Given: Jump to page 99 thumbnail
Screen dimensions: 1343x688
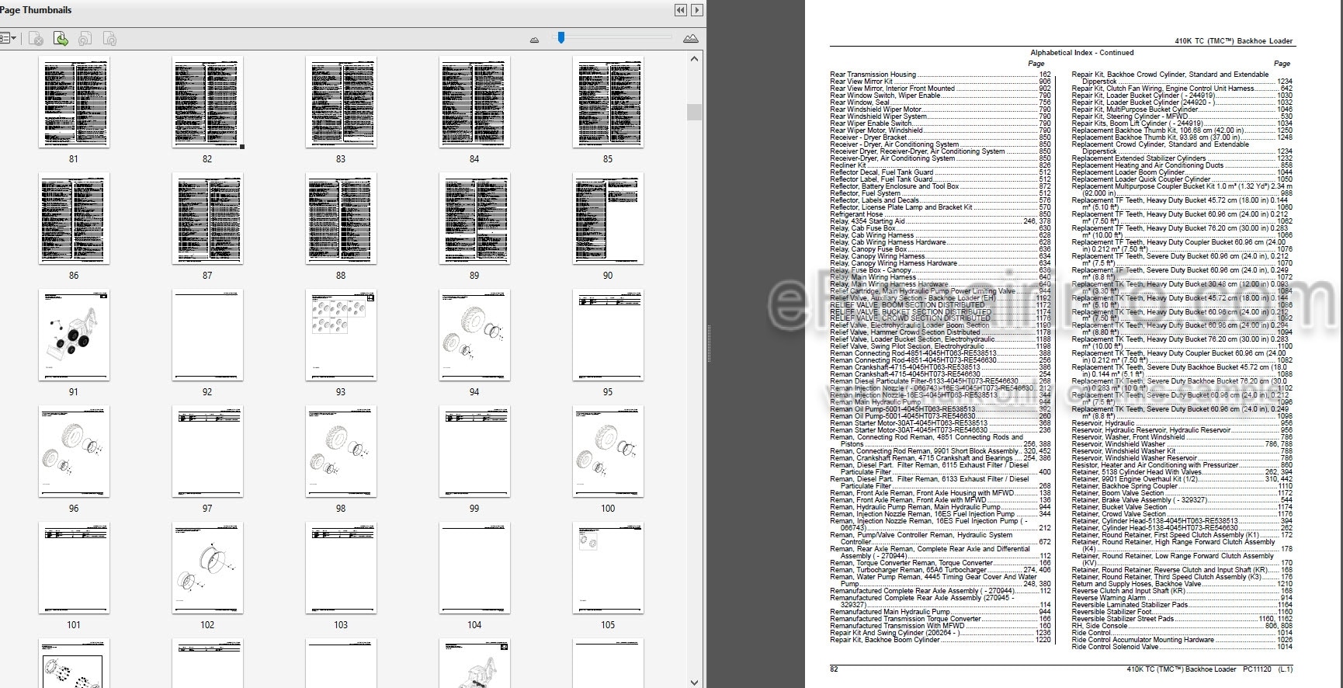Looking at the screenshot, I should click(x=474, y=452).
